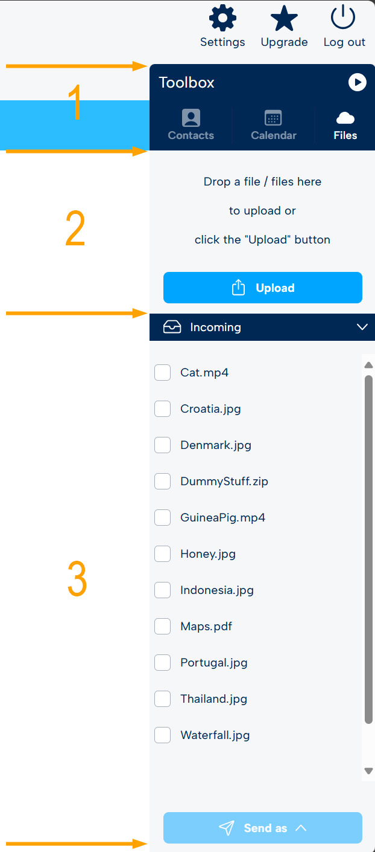Click the Portugal.jpg file name
375x852 pixels.
click(x=214, y=663)
